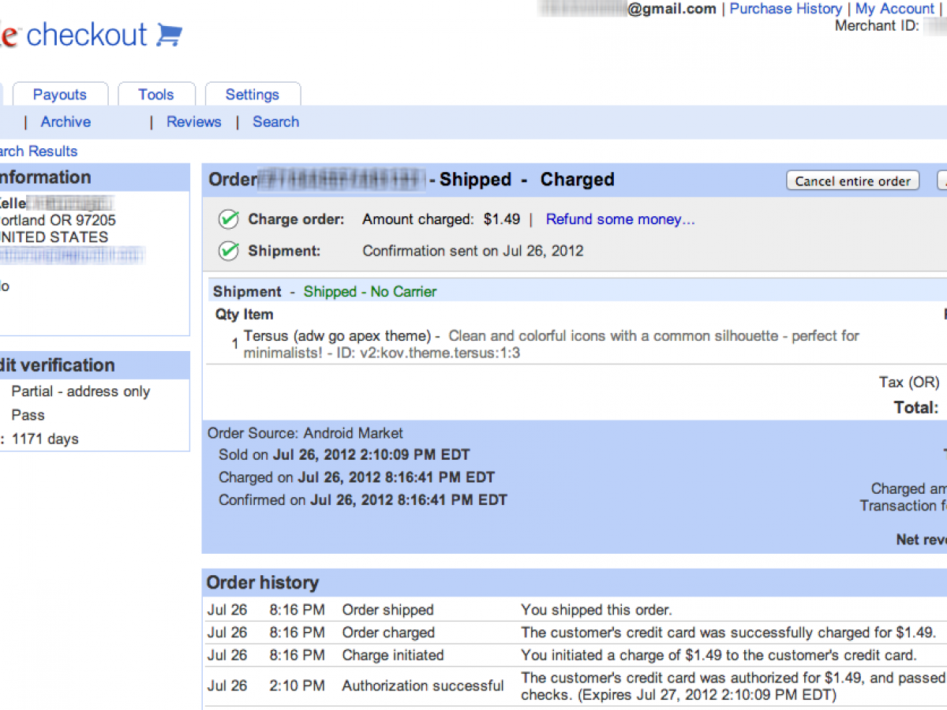The width and height of the screenshot is (947, 710).
Task: Open the Settings tab
Action: coord(253,95)
